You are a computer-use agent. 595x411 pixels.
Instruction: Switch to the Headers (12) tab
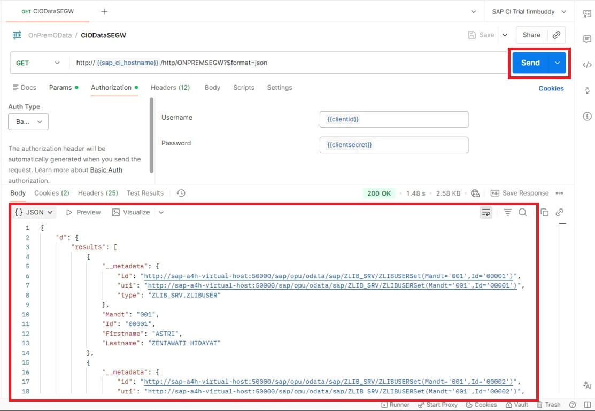coord(170,87)
